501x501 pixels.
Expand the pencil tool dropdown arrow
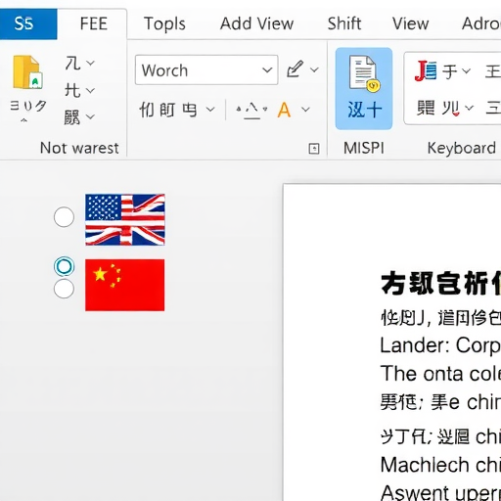coord(314,69)
